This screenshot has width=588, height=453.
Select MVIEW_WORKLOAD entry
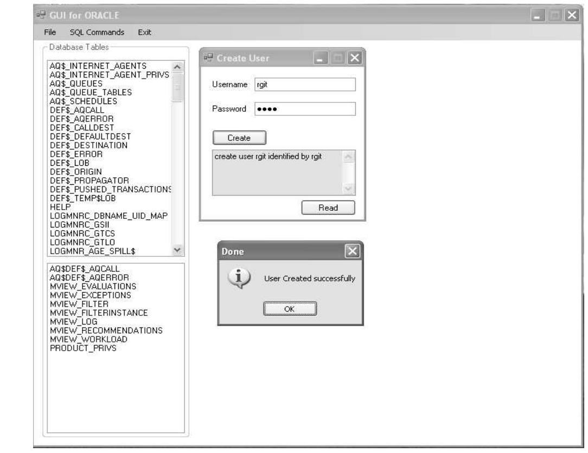click(x=88, y=339)
